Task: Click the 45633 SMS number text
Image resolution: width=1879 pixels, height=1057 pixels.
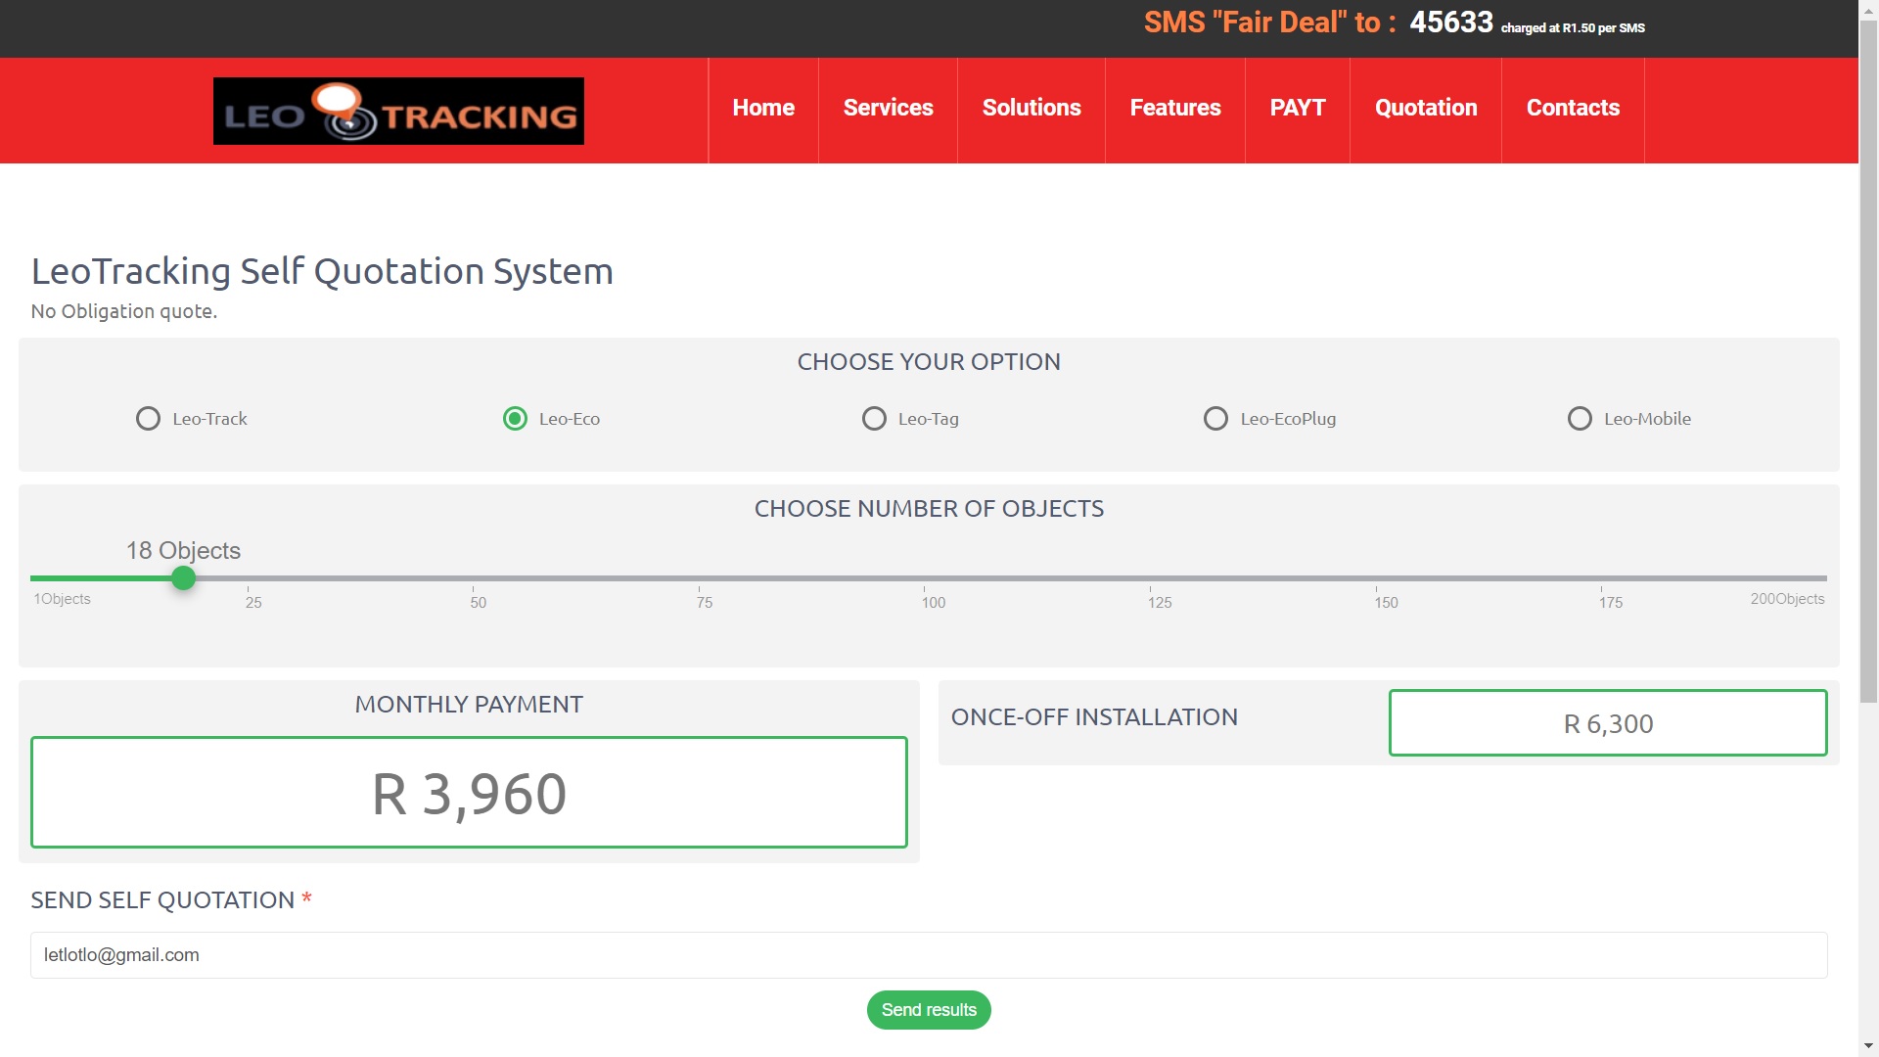Action: (1451, 23)
